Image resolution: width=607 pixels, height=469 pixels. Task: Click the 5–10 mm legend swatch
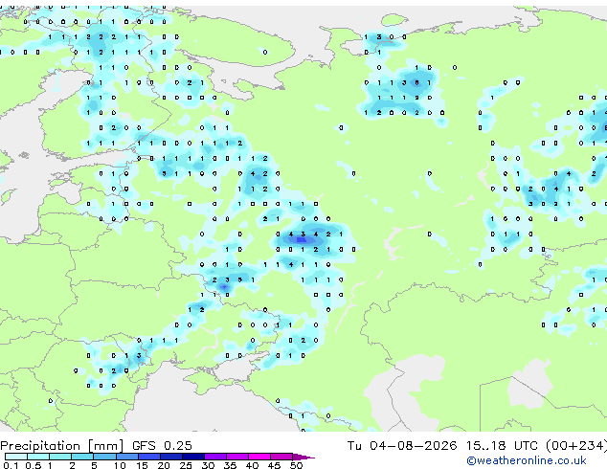pyautogui.click(x=105, y=457)
